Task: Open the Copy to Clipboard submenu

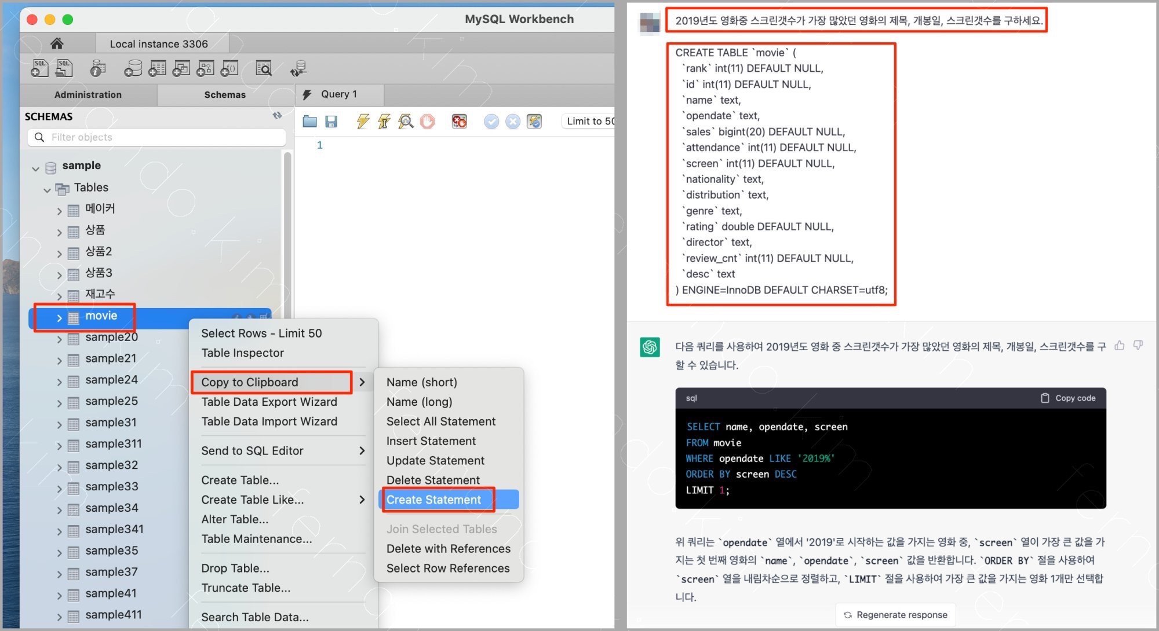Action: 249,382
